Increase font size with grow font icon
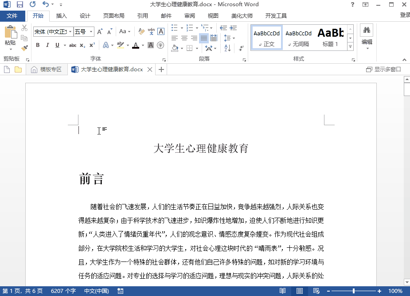The image size is (410, 296). click(100, 31)
